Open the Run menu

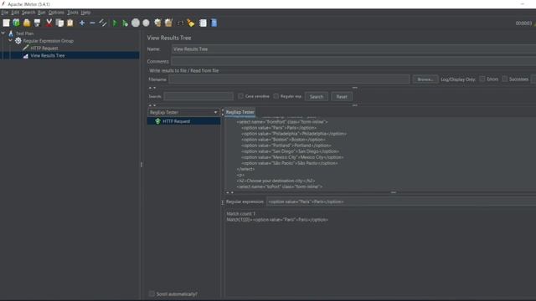pos(41,13)
